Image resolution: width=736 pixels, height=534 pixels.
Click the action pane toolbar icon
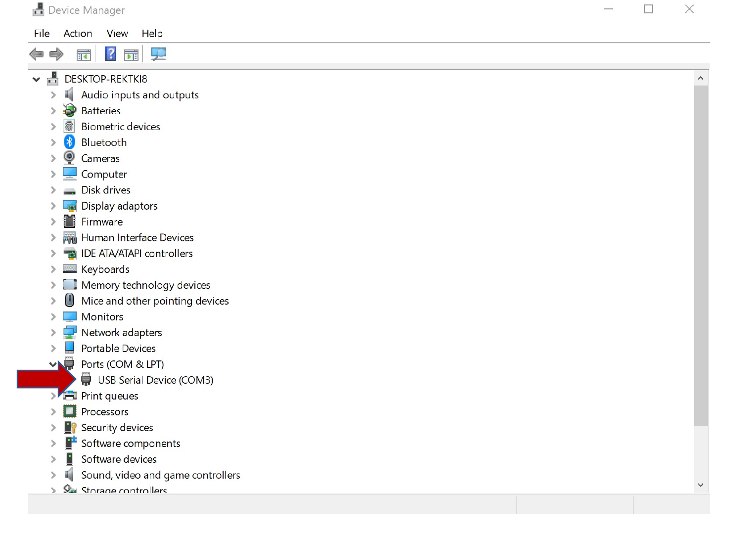[131, 54]
